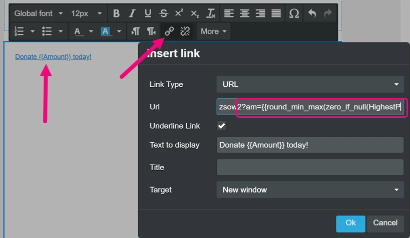Align text left

click(229, 13)
